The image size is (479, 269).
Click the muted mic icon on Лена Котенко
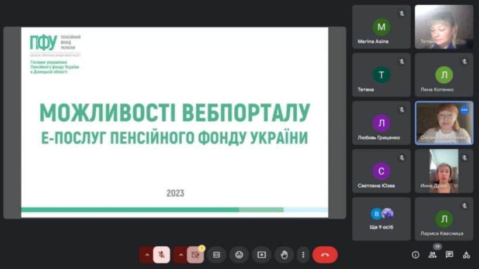pyautogui.click(x=464, y=62)
